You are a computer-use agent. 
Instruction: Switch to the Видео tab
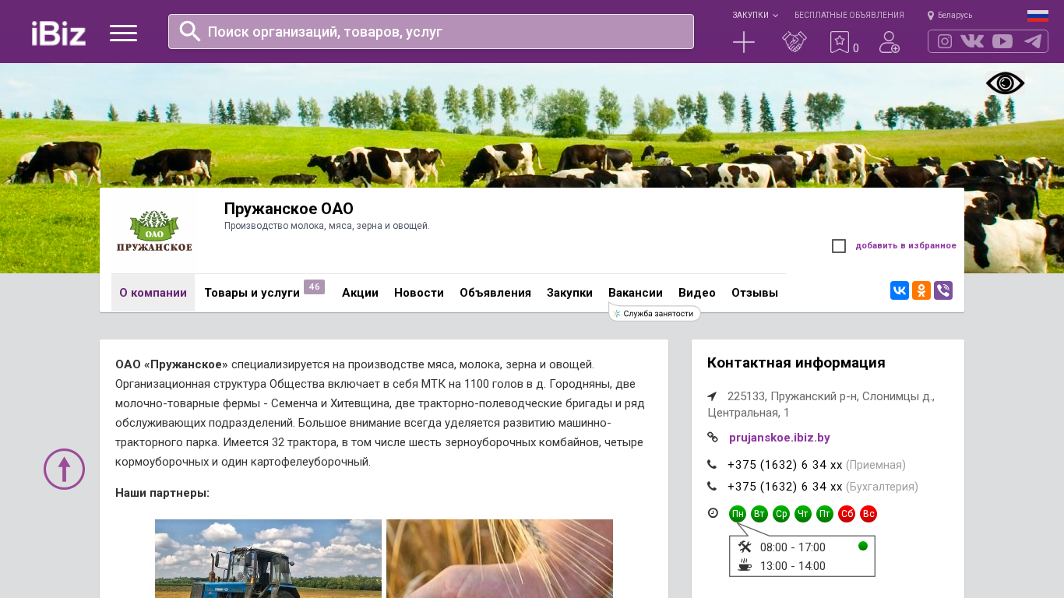[x=697, y=293]
